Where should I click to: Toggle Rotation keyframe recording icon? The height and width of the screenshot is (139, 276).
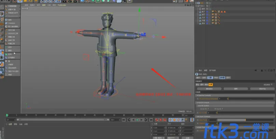click(179, 120)
